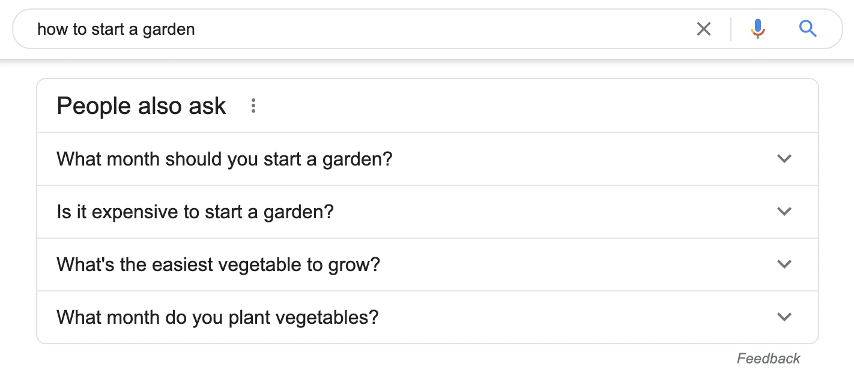Open the three-dot menu beside People also ask

point(253,106)
